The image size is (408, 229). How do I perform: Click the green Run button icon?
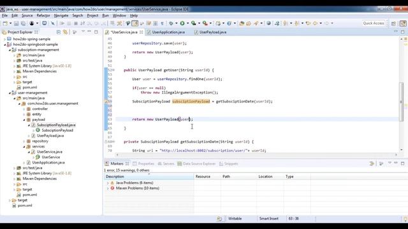(x=182, y=24)
